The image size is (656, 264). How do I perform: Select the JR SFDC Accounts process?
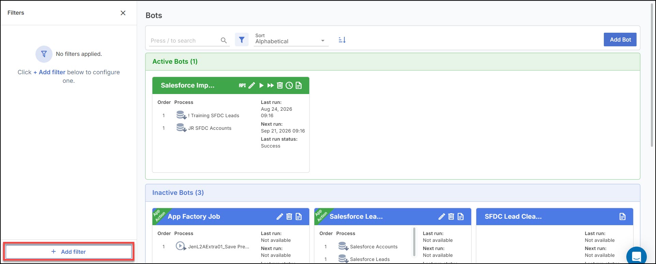210,128
